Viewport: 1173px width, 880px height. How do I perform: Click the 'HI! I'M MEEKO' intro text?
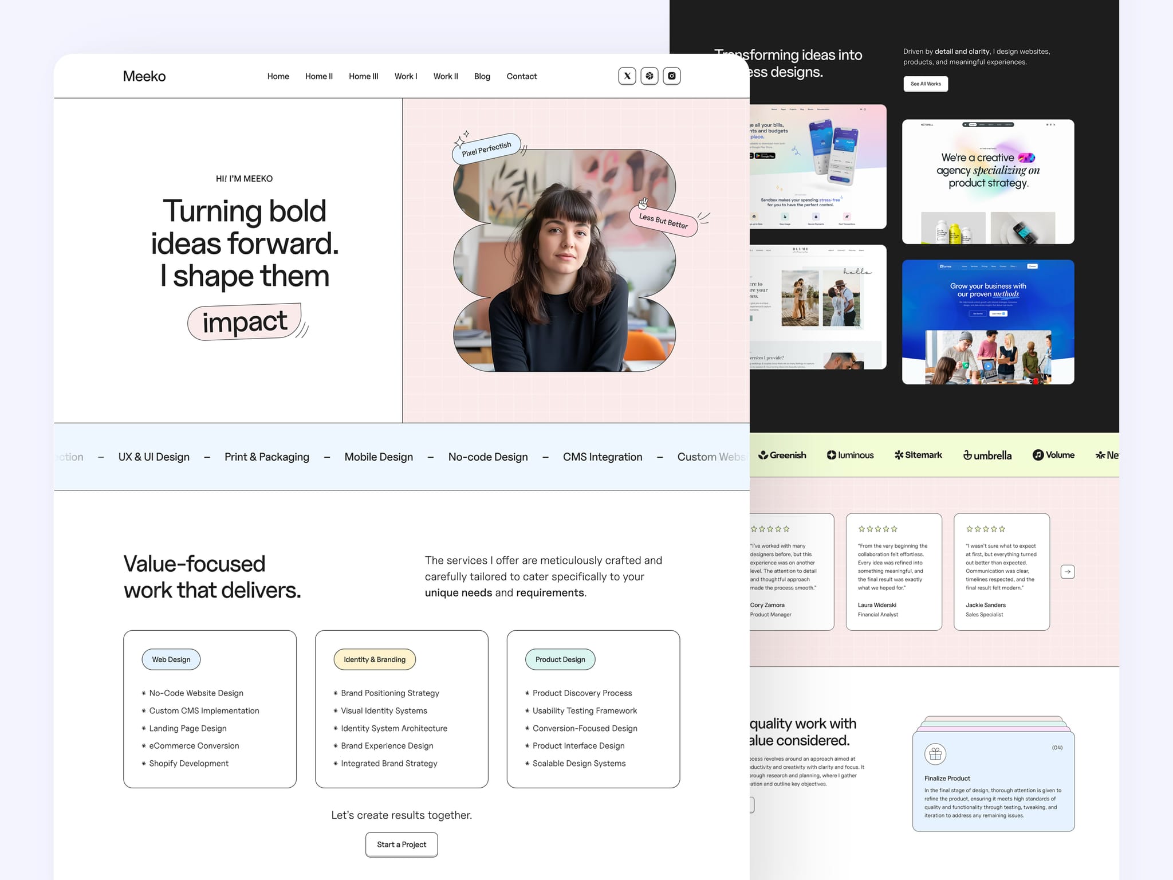point(245,179)
